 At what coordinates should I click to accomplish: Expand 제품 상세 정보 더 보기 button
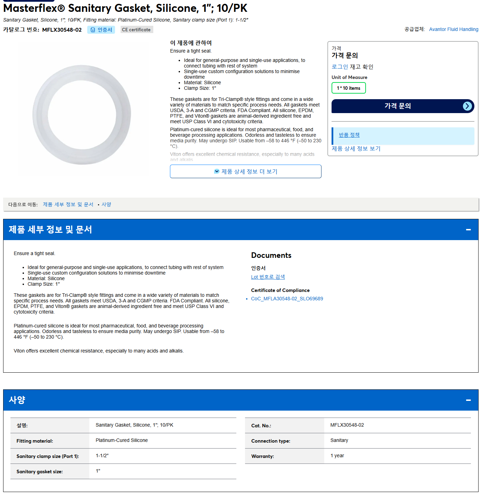tap(246, 171)
